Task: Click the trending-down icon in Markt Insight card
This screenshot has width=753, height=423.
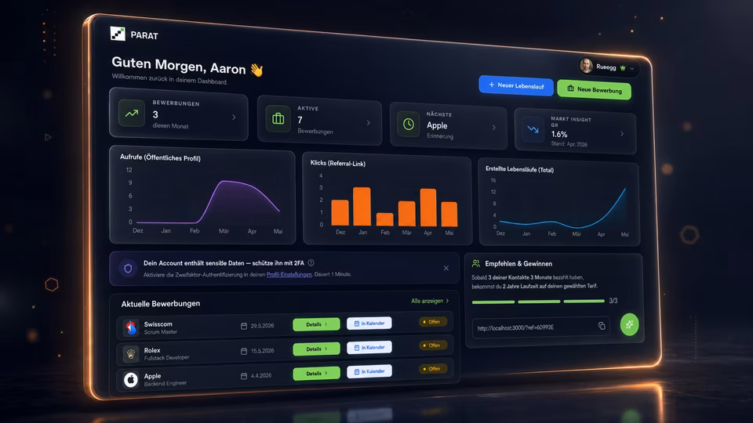Action: click(x=533, y=129)
